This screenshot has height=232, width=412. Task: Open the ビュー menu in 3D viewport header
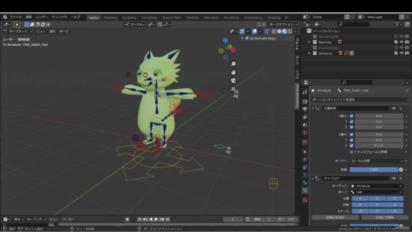tap(41, 32)
